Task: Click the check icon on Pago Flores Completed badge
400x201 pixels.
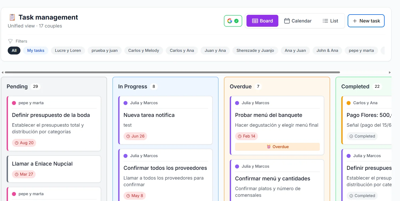Action: [351, 136]
